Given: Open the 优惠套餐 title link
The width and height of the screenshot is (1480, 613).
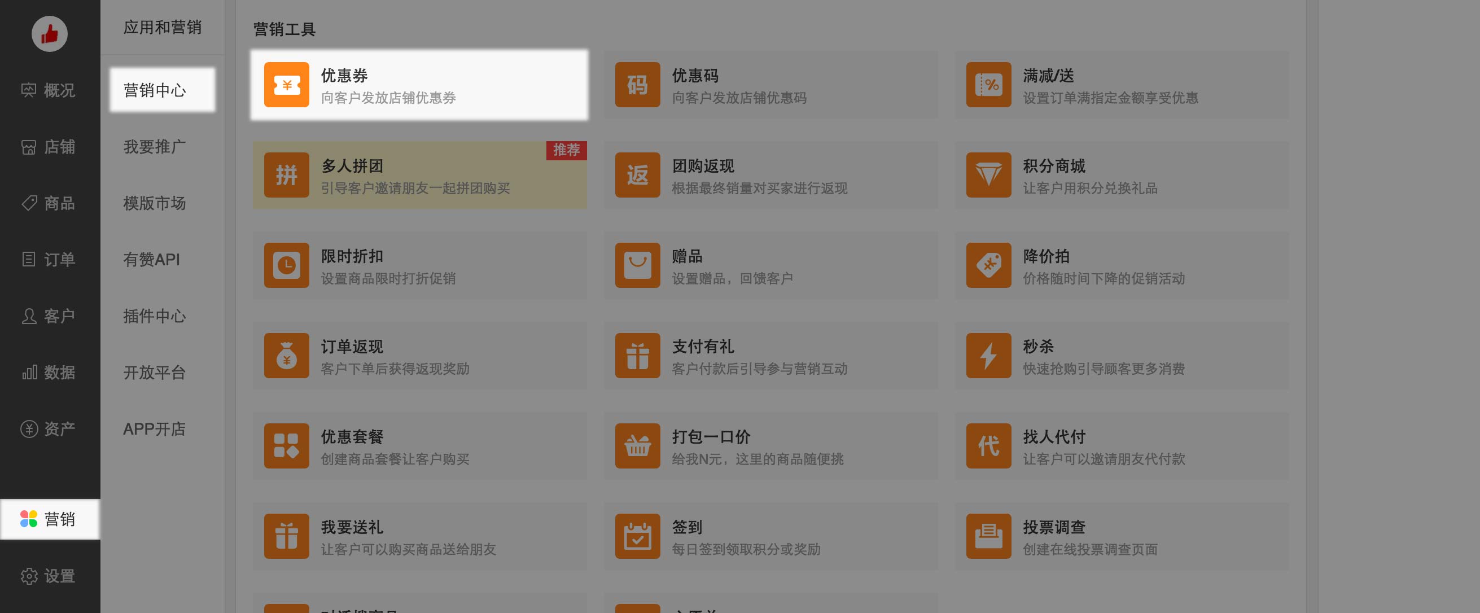Looking at the screenshot, I should tap(352, 436).
